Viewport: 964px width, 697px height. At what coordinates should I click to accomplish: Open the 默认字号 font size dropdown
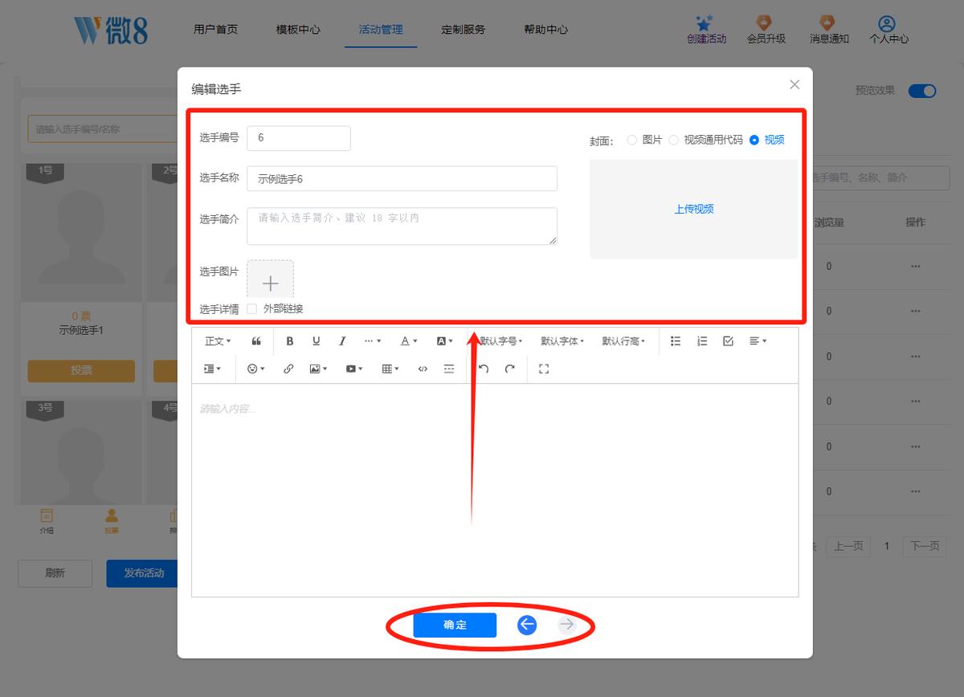pyautogui.click(x=501, y=341)
